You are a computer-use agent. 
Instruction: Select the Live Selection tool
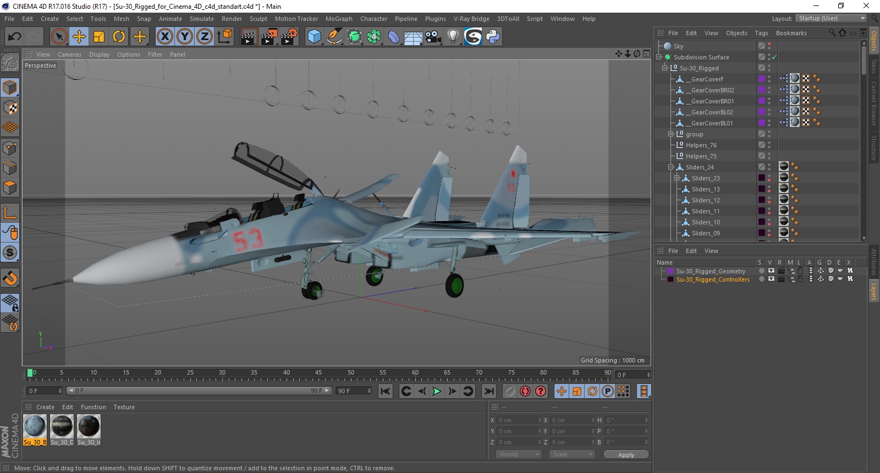coord(59,37)
